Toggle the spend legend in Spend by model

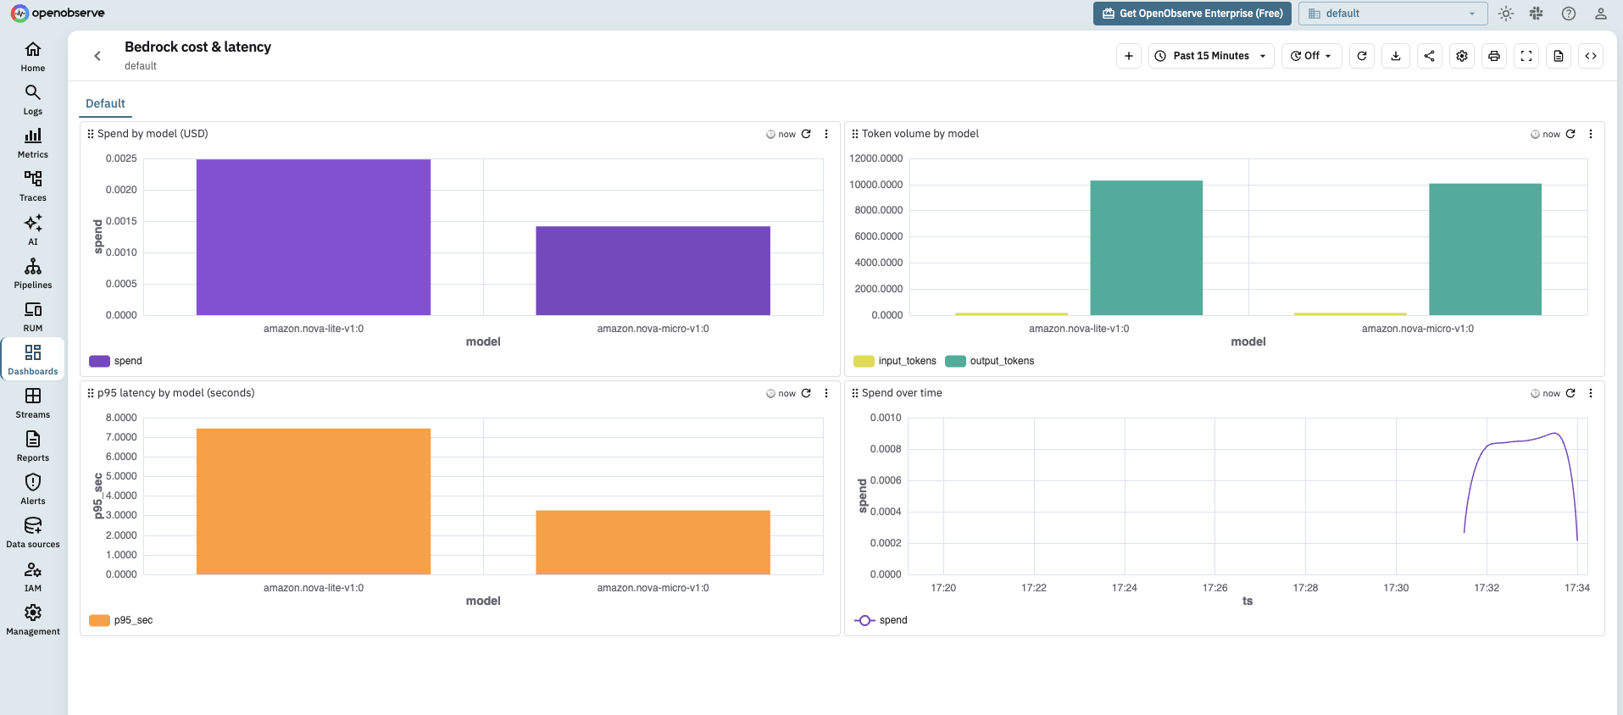(116, 361)
